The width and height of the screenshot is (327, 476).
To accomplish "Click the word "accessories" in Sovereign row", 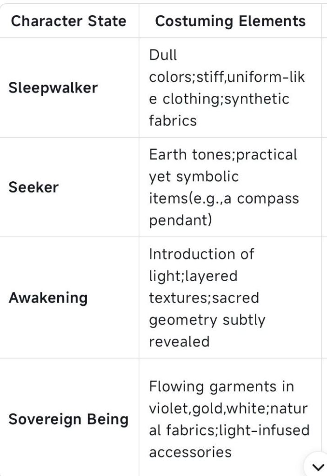I will coord(190,452).
